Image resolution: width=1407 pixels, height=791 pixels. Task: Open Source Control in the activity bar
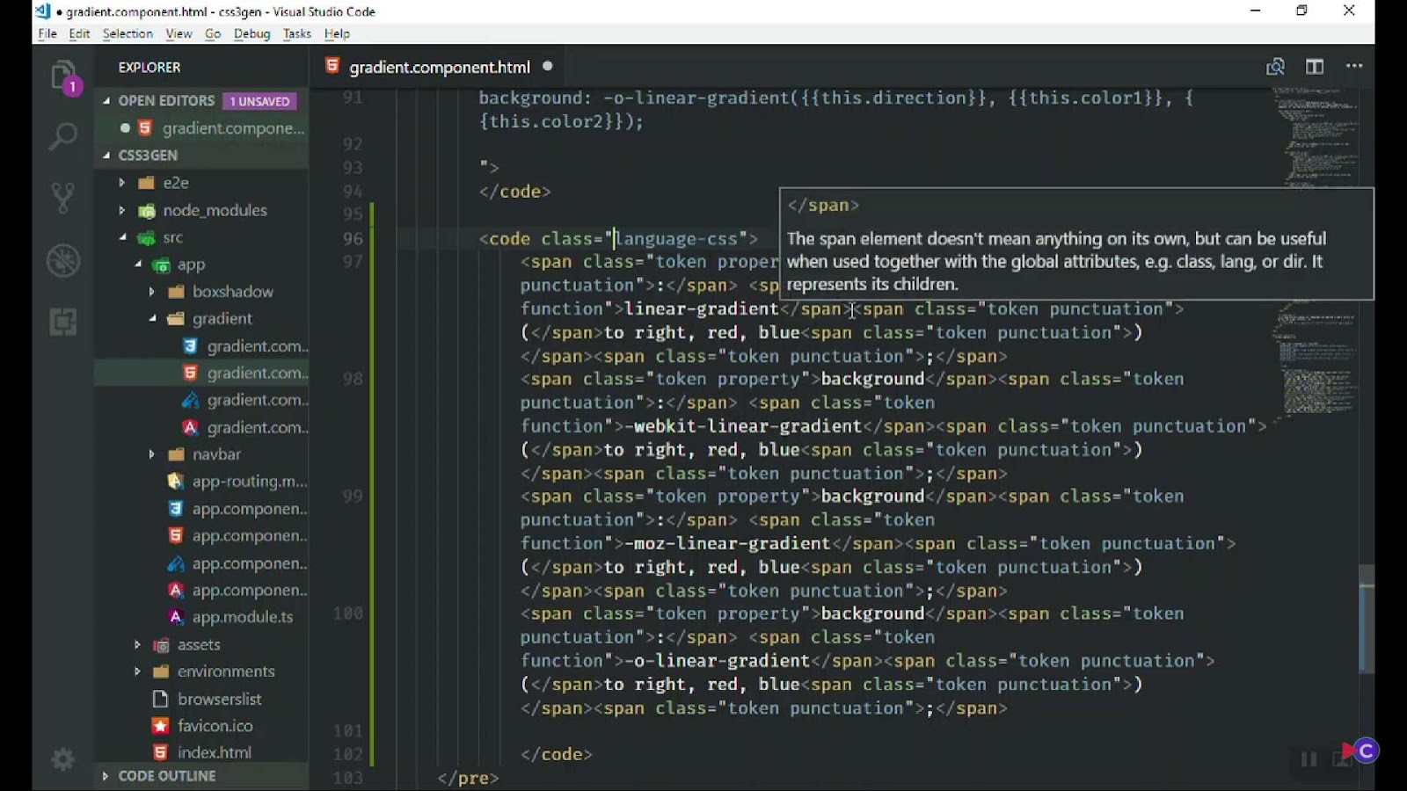tap(62, 197)
